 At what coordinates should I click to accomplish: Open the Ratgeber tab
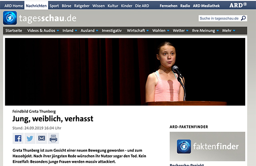click(82, 6)
